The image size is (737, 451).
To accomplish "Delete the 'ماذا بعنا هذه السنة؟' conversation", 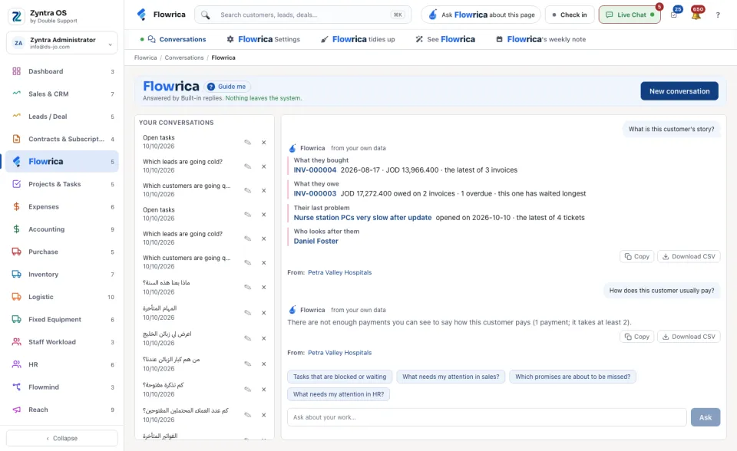I will 263,287.
